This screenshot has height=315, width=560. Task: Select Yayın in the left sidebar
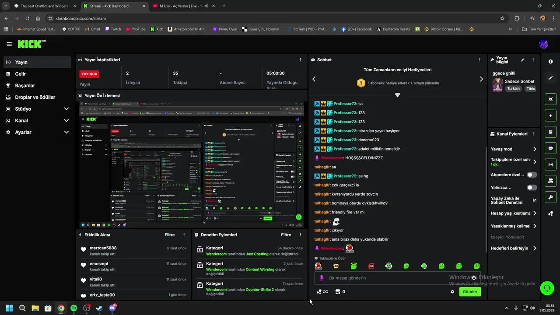coord(37,62)
